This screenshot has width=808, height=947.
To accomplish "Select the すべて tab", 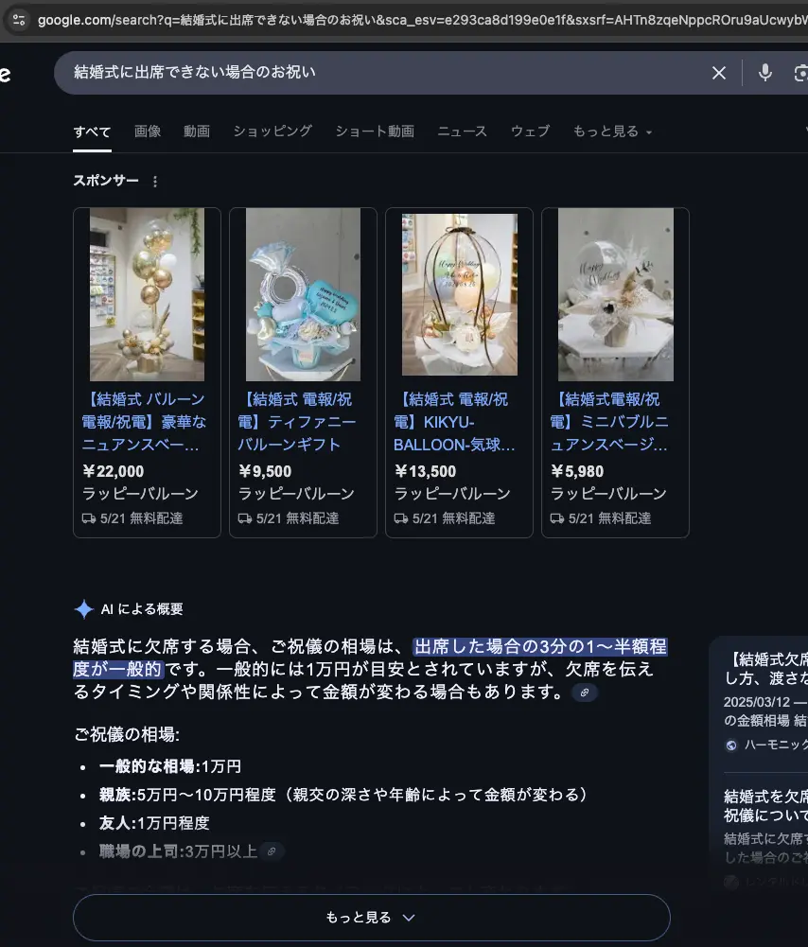I will point(92,132).
